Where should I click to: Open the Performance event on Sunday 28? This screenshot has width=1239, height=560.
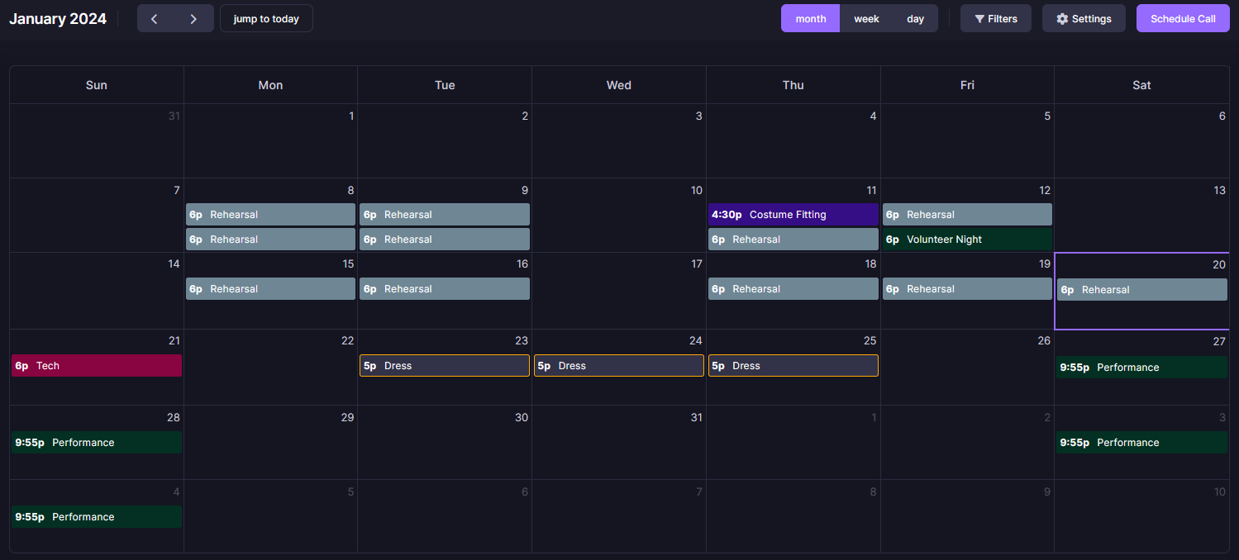(x=97, y=443)
